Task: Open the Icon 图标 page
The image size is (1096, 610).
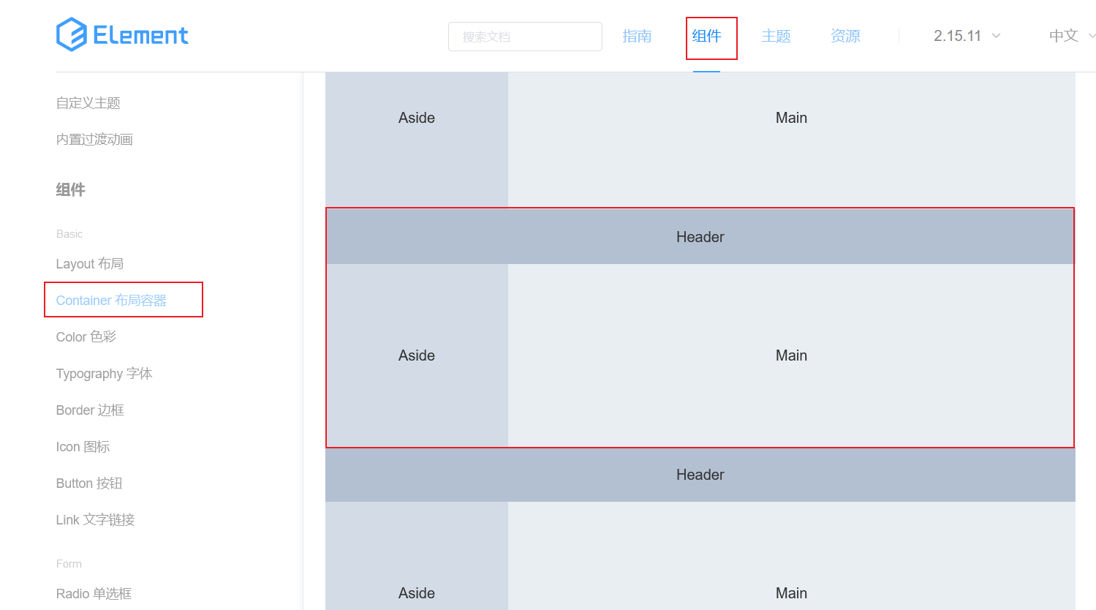Action: click(x=83, y=447)
